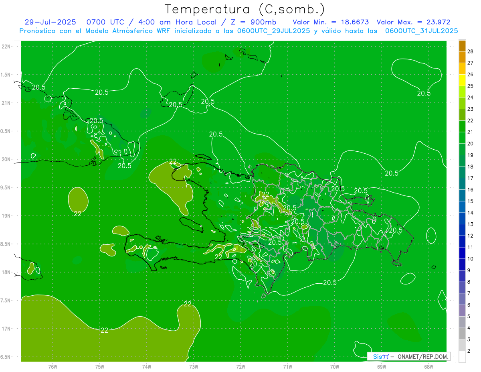The height and width of the screenshot is (372, 481).
Task: Click the '74W' longitude axis label
Action: coord(146,367)
